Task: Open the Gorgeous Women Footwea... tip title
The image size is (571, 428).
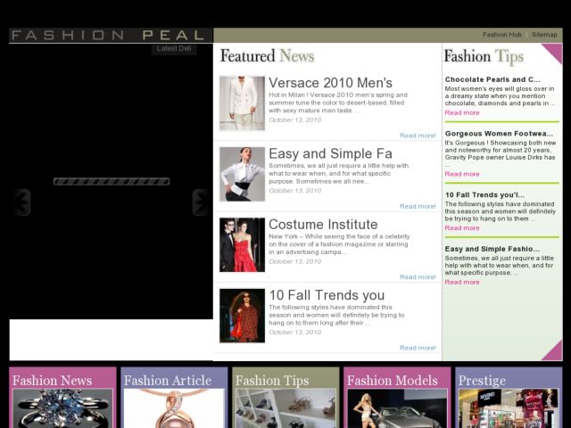Action: [x=499, y=134]
